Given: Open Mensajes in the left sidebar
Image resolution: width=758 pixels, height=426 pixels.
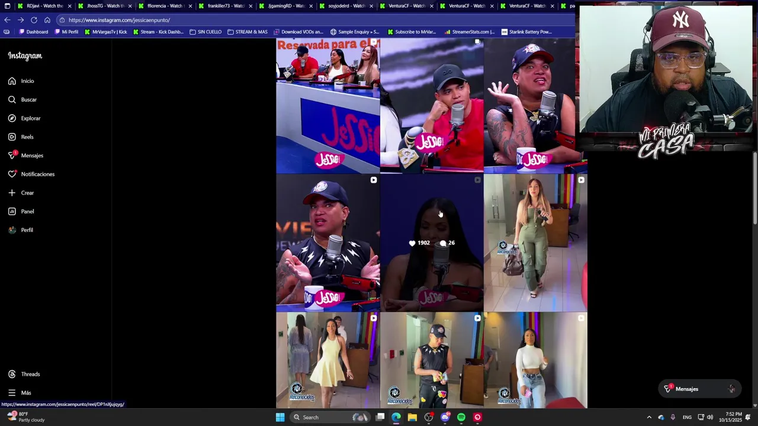Looking at the screenshot, I should pyautogui.click(x=25, y=156).
